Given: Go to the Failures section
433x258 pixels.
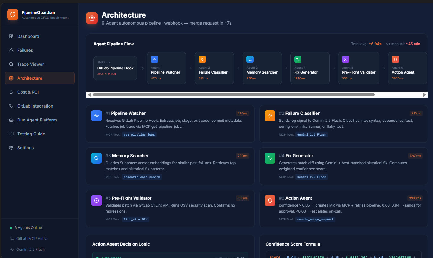Looking at the screenshot, I should 40,50.
